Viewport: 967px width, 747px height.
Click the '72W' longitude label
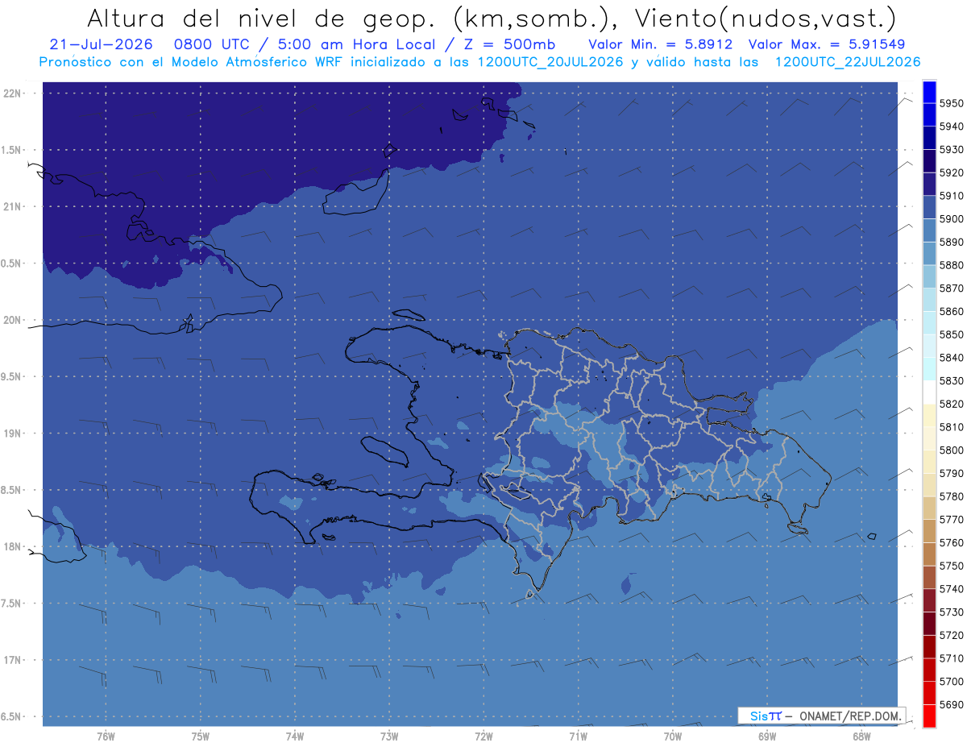[x=483, y=737]
